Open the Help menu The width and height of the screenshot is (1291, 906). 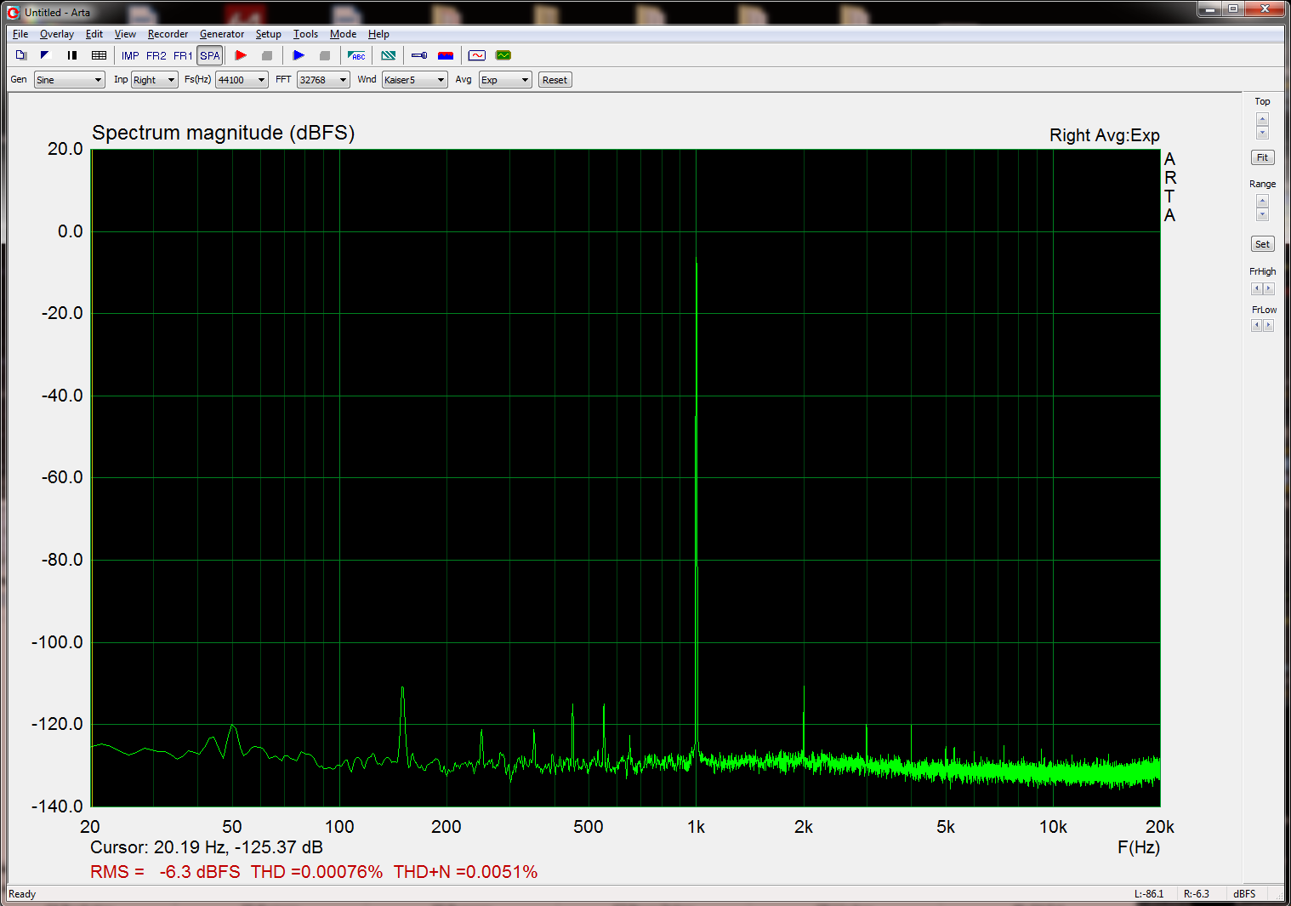click(378, 34)
